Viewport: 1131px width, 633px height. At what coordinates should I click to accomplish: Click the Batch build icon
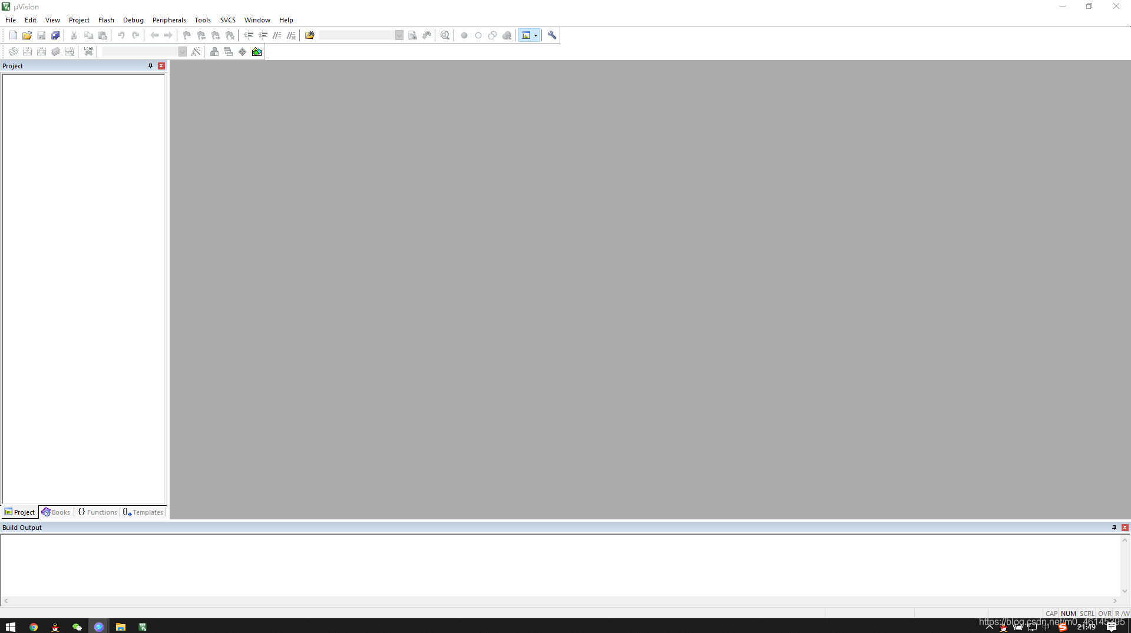pos(55,52)
